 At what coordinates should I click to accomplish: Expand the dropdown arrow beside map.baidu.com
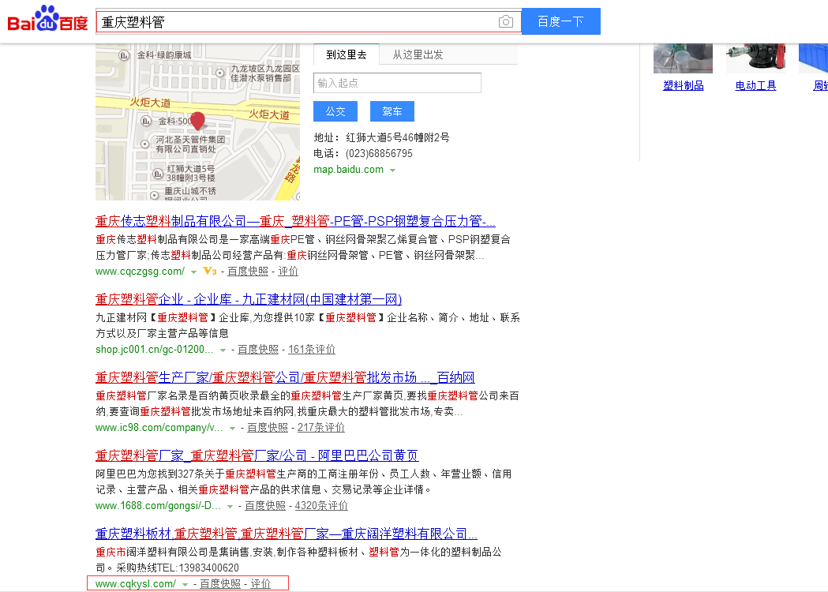click(x=393, y=170)
